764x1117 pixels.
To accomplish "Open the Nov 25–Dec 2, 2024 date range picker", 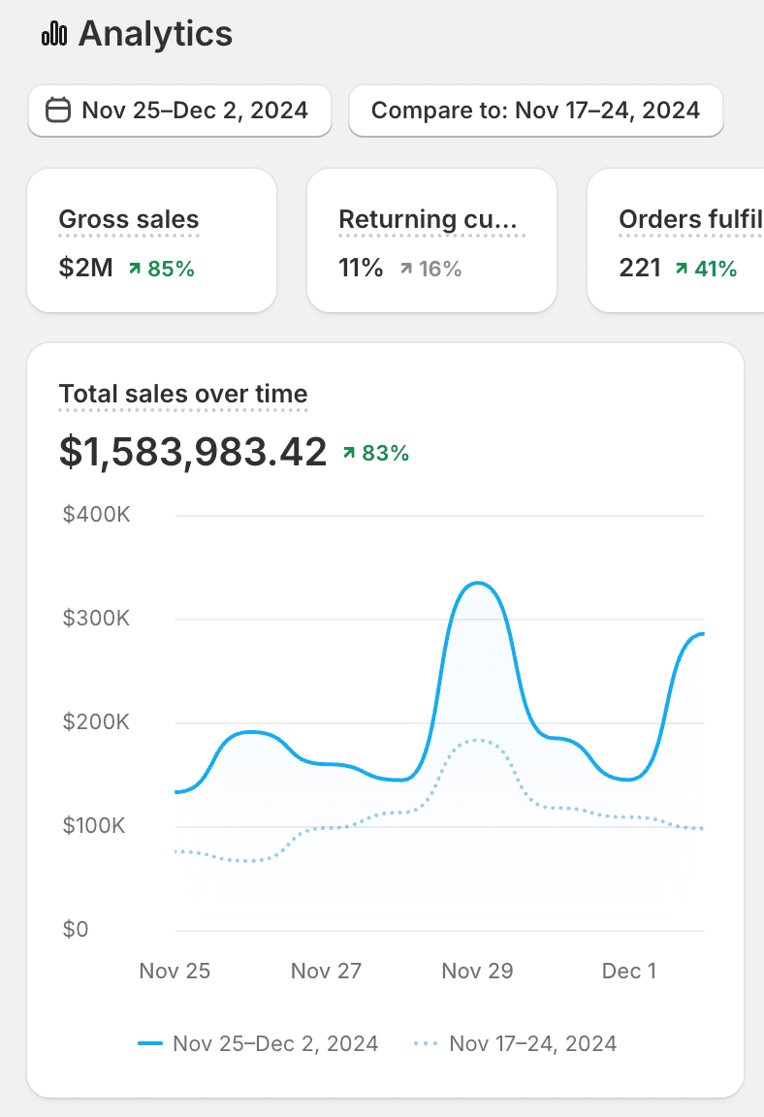I will pos(180,110).
